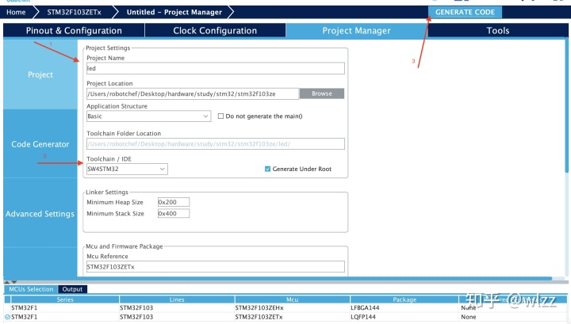571x324 pixels.
Task: Go to Home breadcrumb
Action: coord(16,12)
